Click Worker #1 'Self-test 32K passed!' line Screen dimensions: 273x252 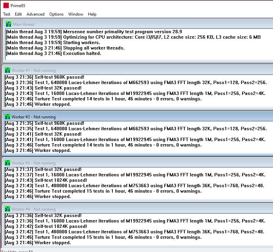coord(43,88)
